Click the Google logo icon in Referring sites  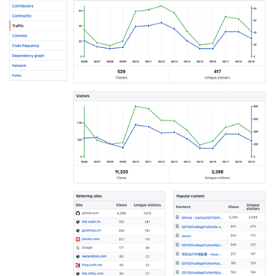point(78,248)
